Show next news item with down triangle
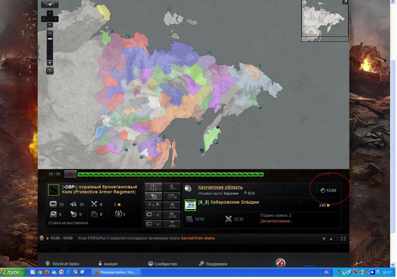397x279 pixels. coord(324,239)
